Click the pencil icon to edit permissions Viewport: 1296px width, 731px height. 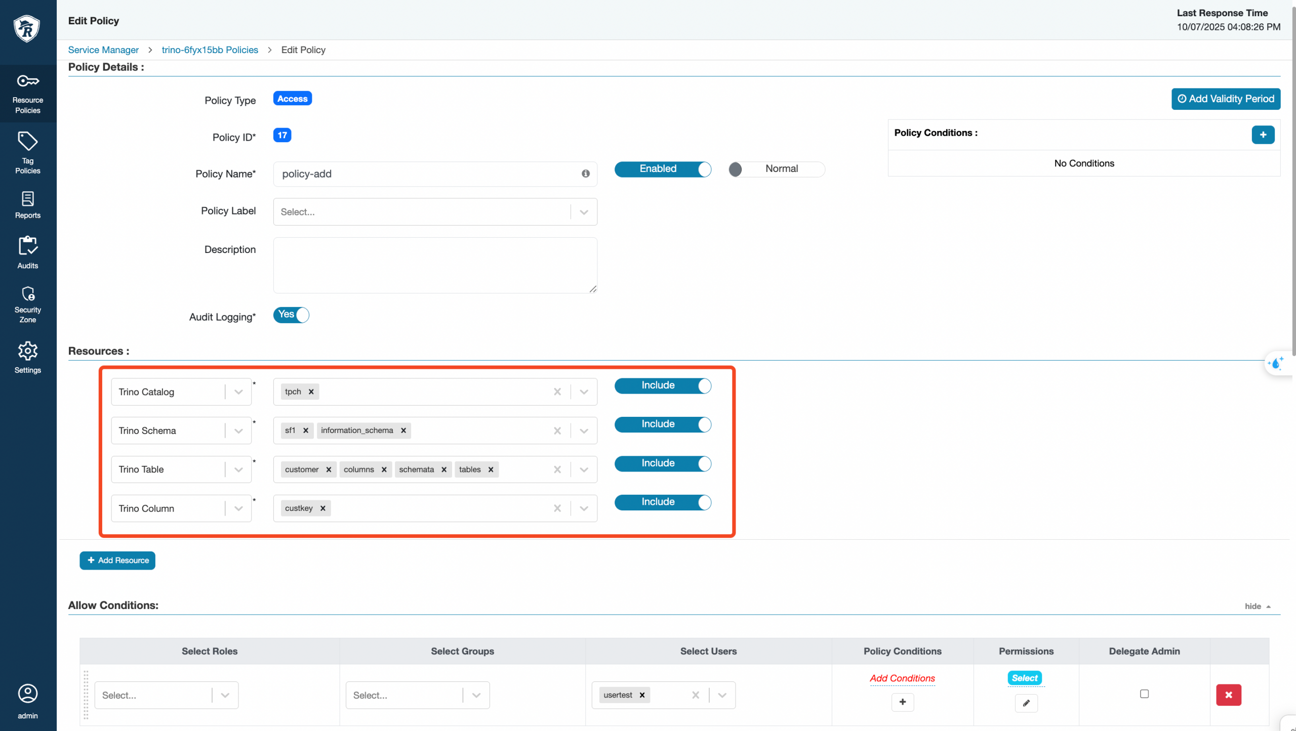tap(1026, 703)
